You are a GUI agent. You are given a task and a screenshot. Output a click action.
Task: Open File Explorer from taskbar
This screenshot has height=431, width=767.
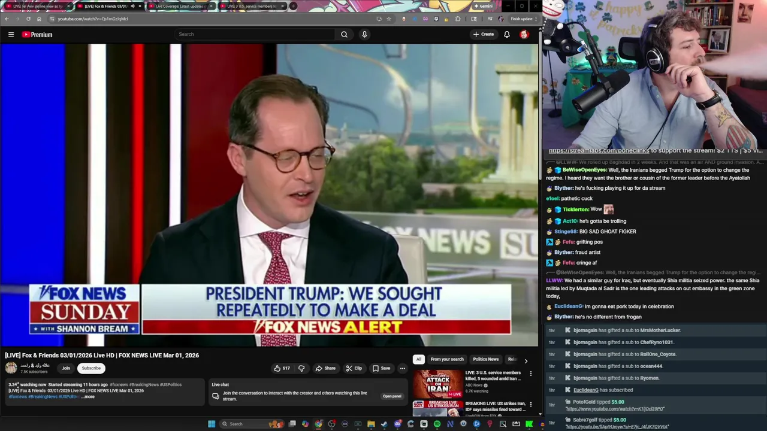tap(371, 424)
